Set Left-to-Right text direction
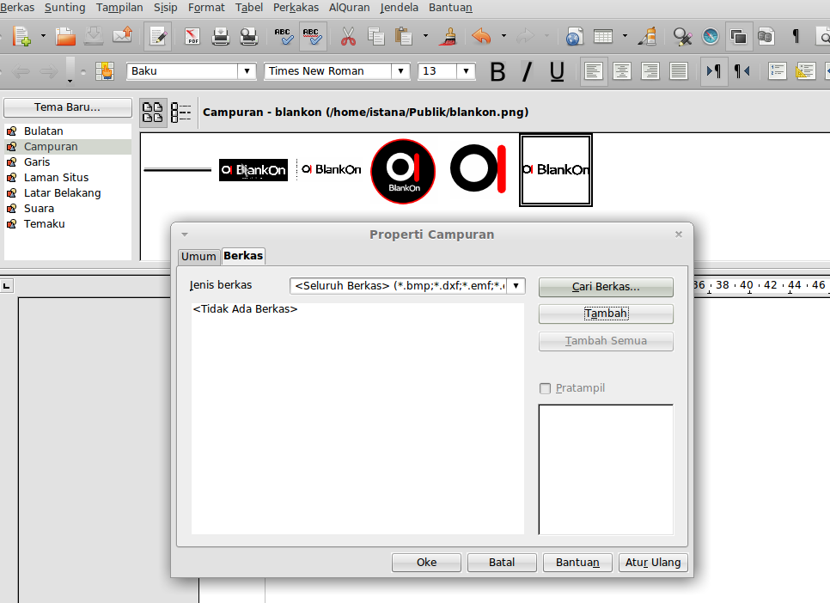This screenshot has height=603, width=830. point(713,71)
